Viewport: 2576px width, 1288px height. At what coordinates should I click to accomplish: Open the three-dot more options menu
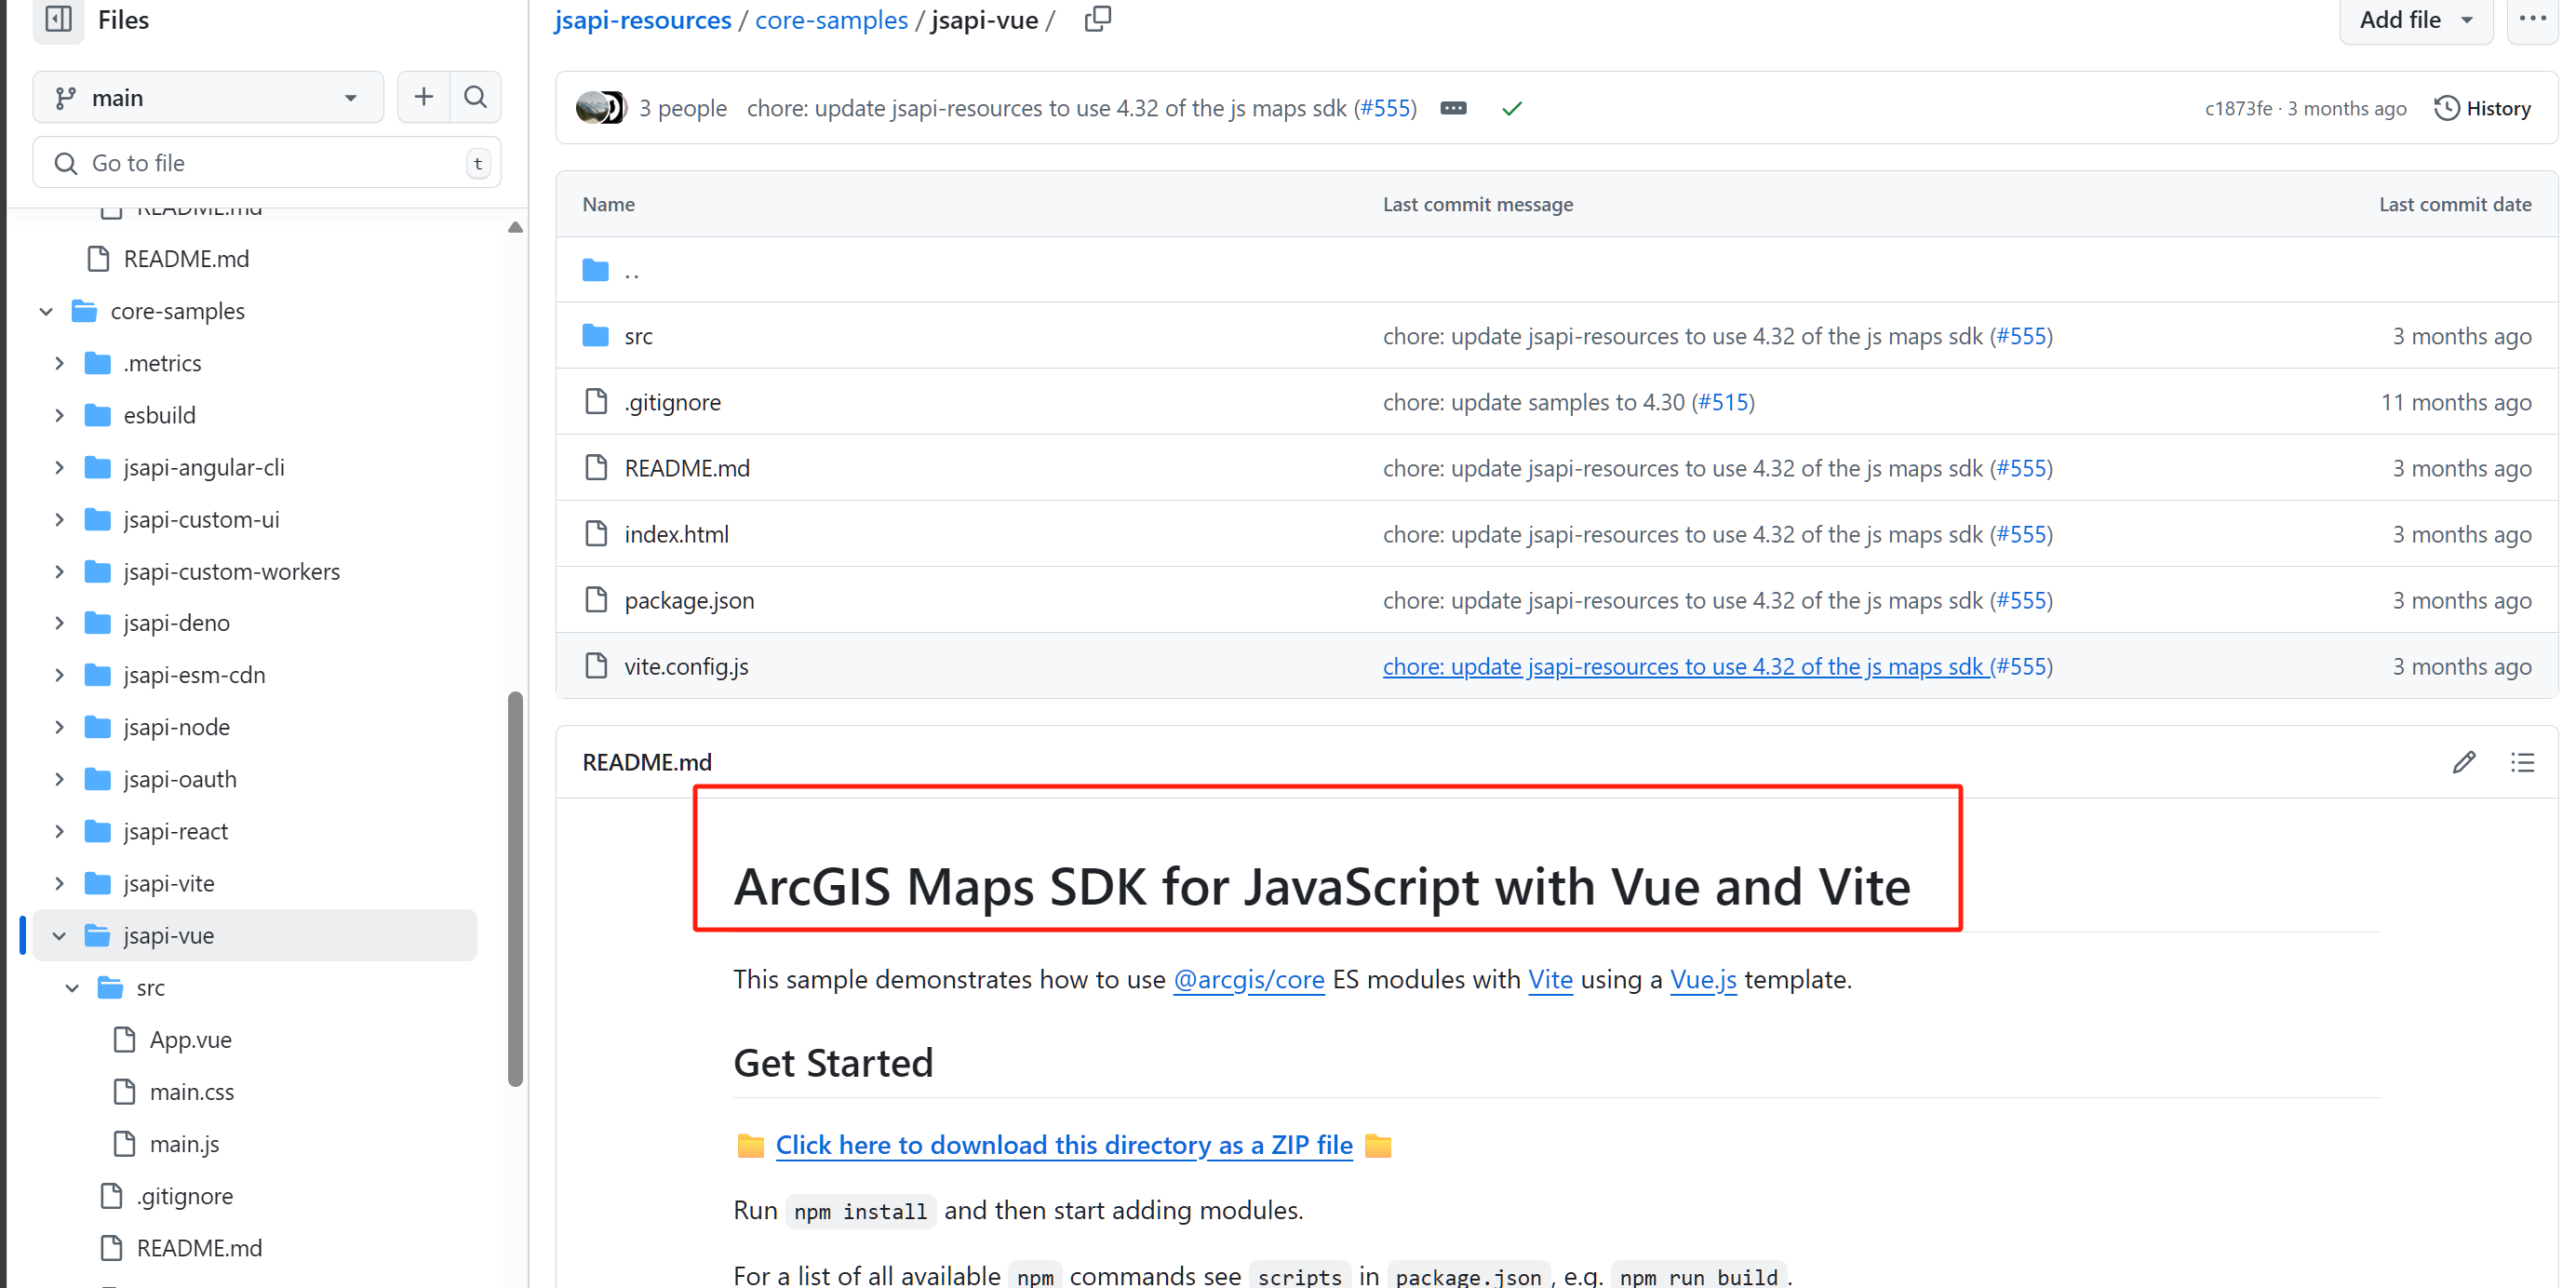click(2531, 19)
